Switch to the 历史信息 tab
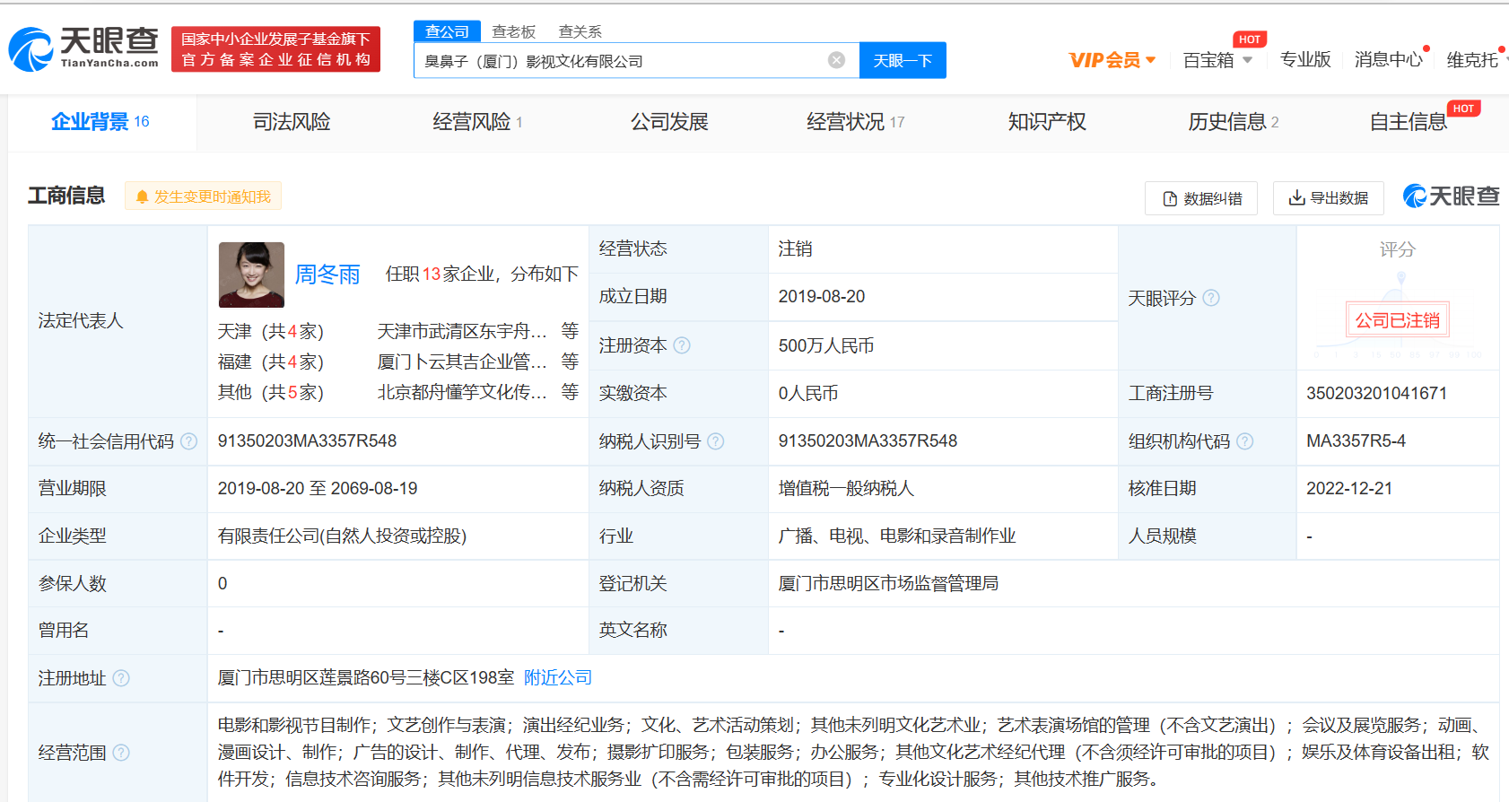Image resolution: width=1509 pixels, height=802 pixels. click(1234, 122)
